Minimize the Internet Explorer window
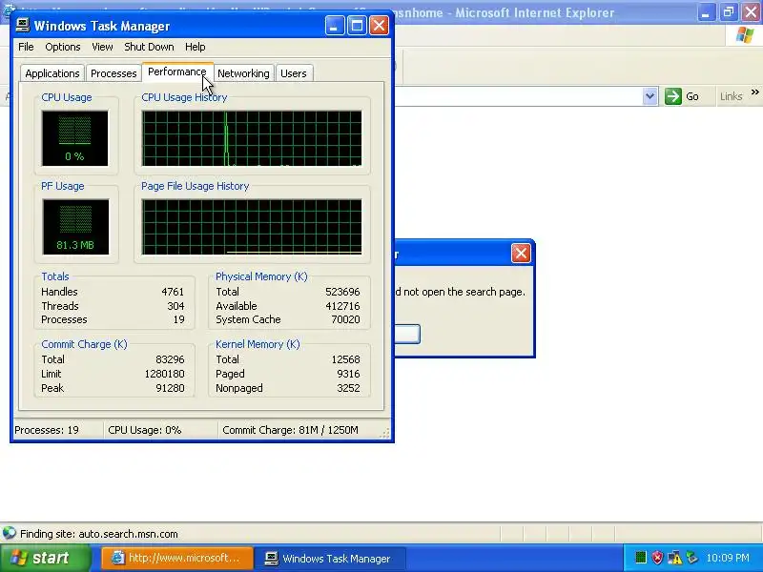Image resolution: width=763 pixels, height=572 pixels. pyautogui.click(x=706, y=12)
